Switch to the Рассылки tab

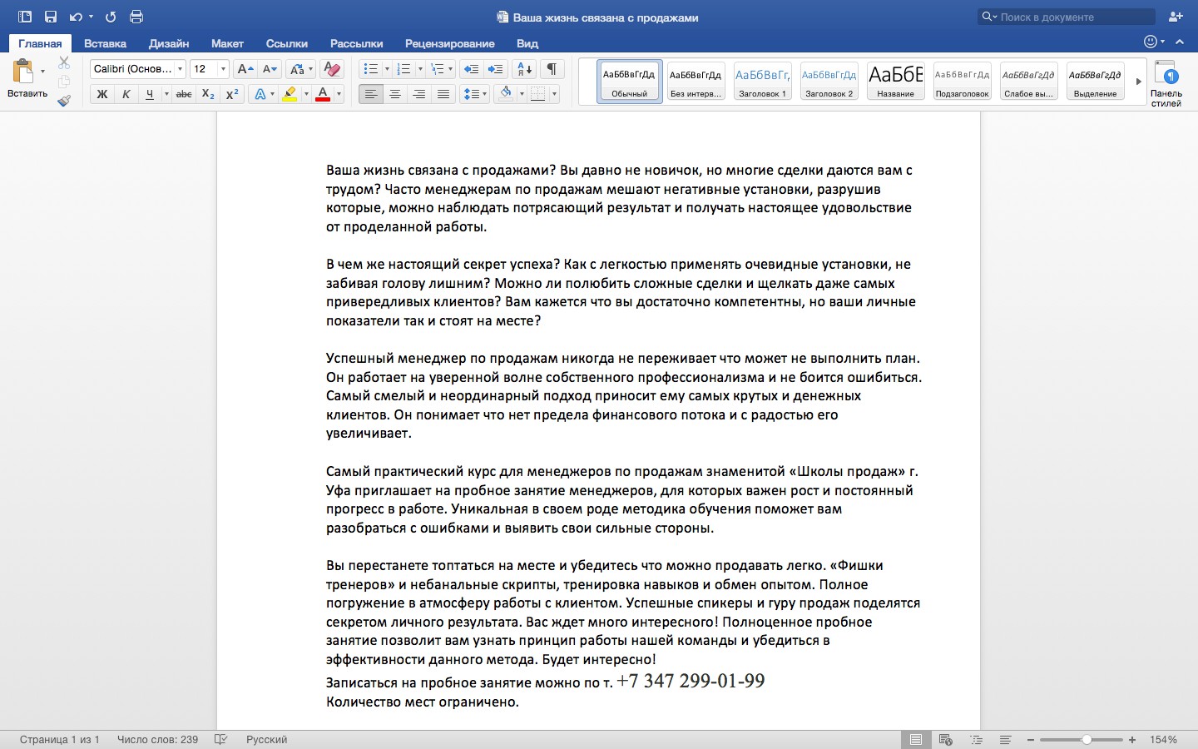[357, 43]
